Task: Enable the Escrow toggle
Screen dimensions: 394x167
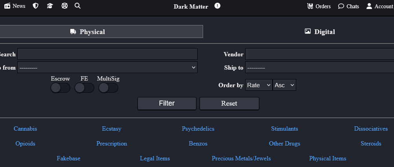Action: pos(60,88)
